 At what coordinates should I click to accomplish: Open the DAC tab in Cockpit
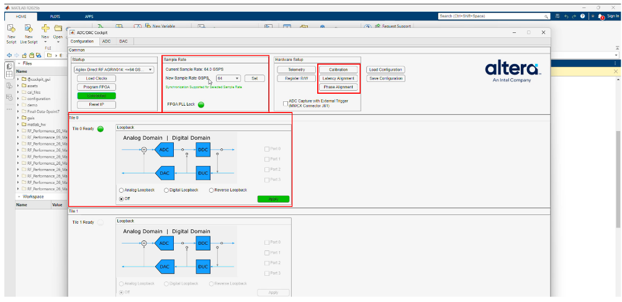click(x=124, y=41)
